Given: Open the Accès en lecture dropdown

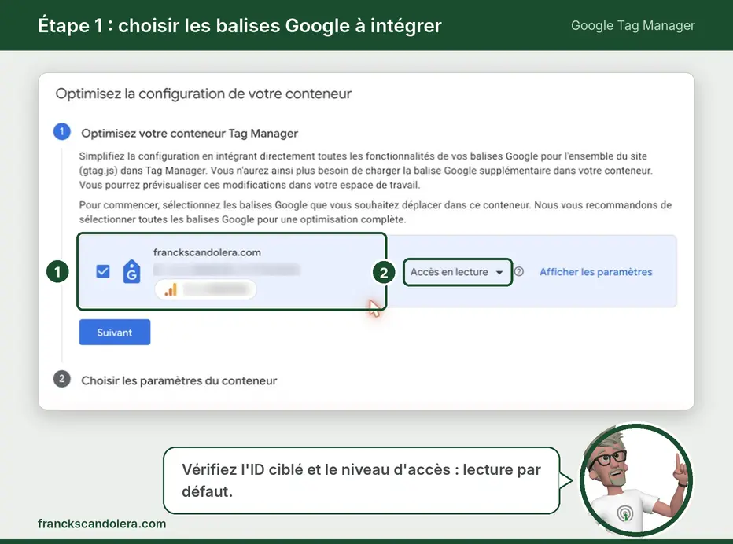Looking at the screenshot, I should pos(457,272).
